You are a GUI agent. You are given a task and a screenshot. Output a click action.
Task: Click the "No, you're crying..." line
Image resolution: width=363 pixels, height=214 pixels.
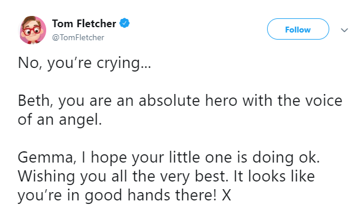(x=85, y=63)
